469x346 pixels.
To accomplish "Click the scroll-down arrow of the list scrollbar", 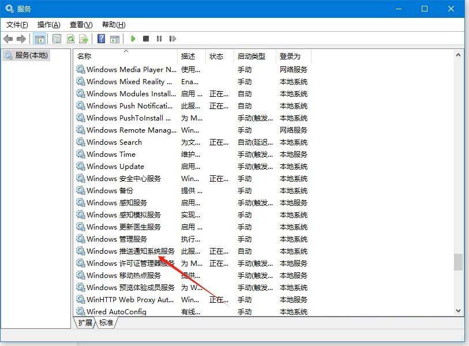I will [x=459, y=311].
